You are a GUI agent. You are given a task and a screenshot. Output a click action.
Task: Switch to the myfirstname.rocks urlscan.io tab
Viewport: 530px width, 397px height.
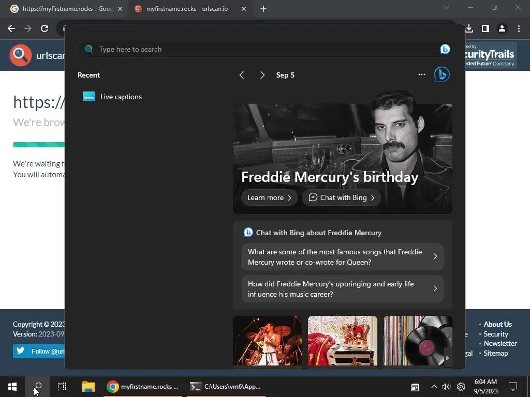190,9
